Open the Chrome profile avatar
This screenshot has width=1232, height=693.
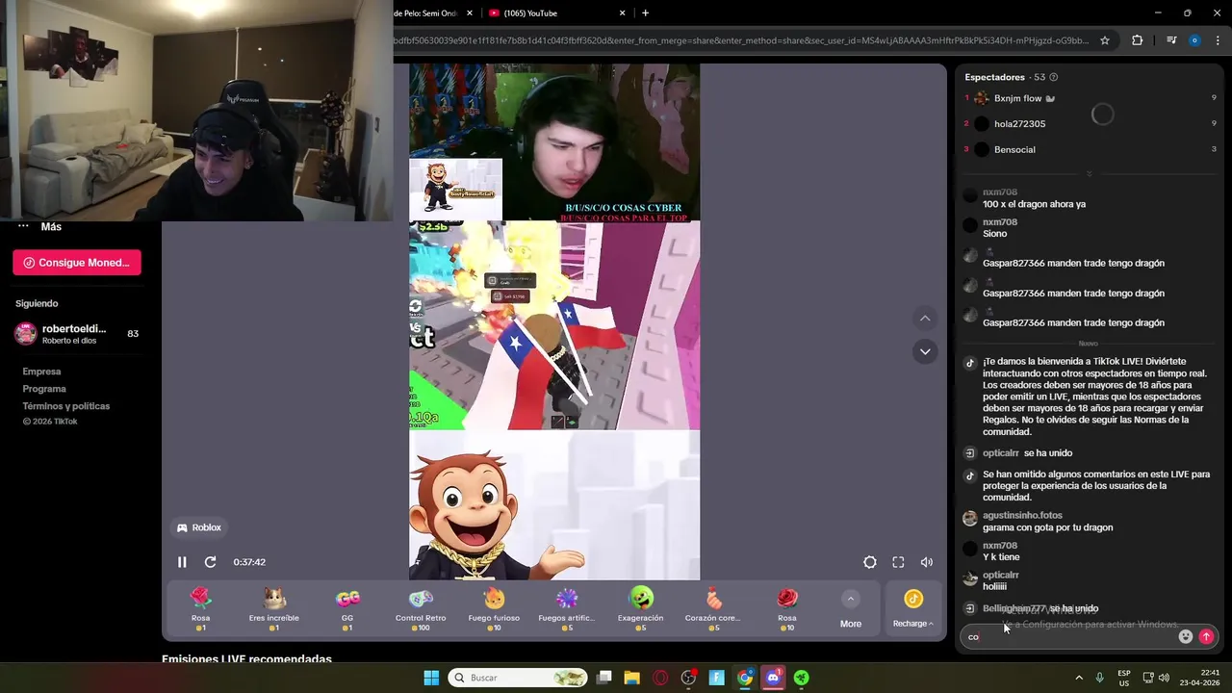(x=1194, y=40)
